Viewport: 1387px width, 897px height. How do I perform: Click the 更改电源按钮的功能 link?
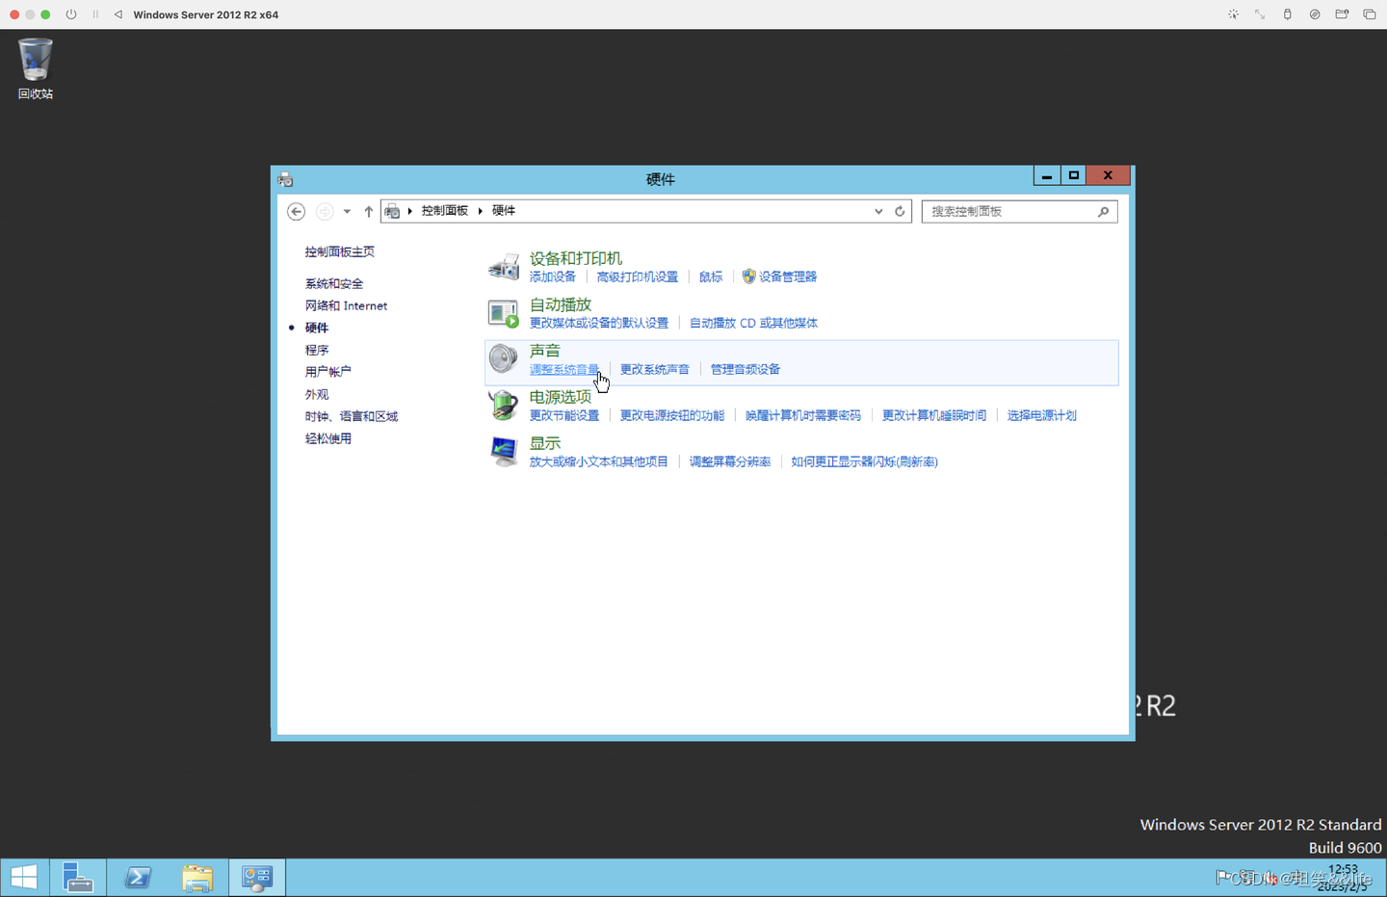(x=672, y=415)
